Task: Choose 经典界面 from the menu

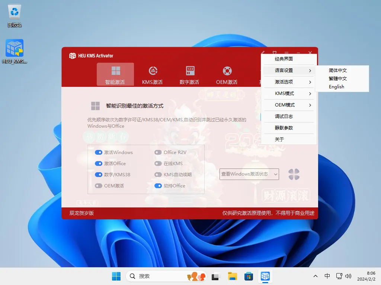Action: [x=289, y=59]
